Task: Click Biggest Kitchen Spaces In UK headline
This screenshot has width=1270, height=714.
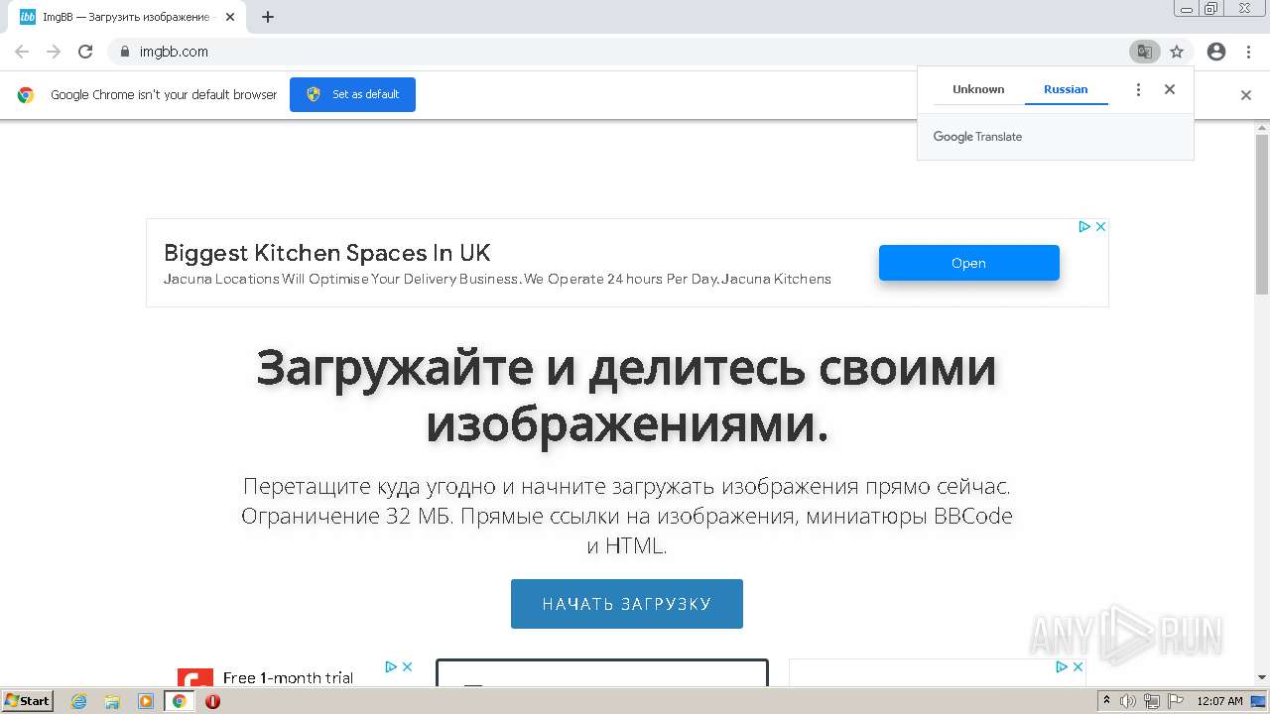Action: coord(327,253)
